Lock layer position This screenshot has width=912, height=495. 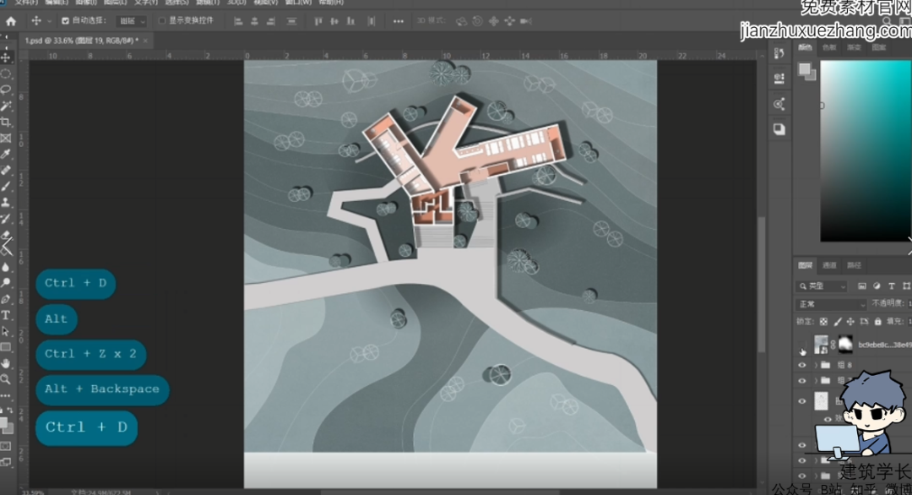tap(850, 321)
